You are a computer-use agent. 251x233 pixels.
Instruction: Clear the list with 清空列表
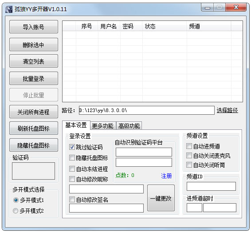(x=34, y=61)
